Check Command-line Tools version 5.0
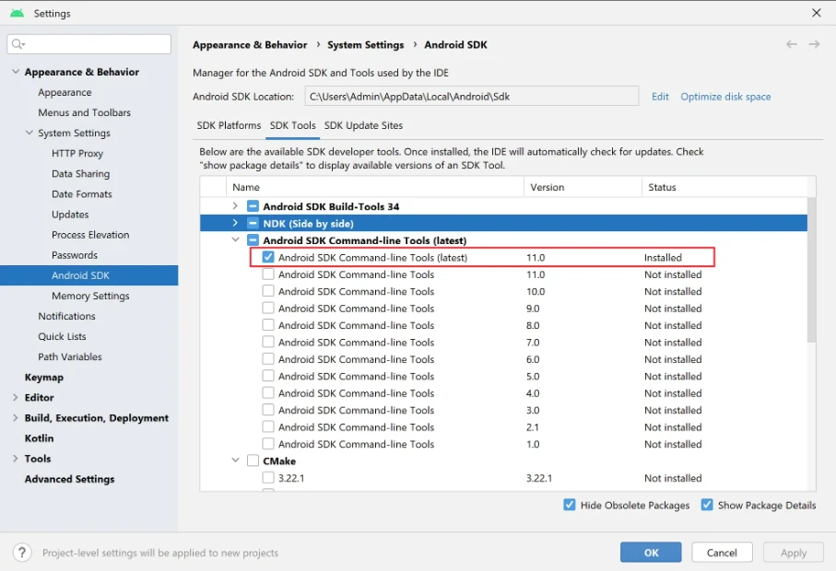The height and width of the screenshot is (571, 836). click(x=268, y=376)
